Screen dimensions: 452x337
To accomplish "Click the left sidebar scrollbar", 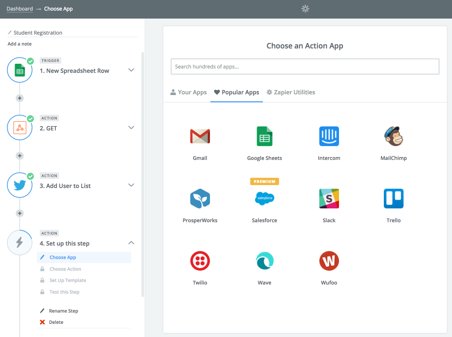I will coord(143,174).
